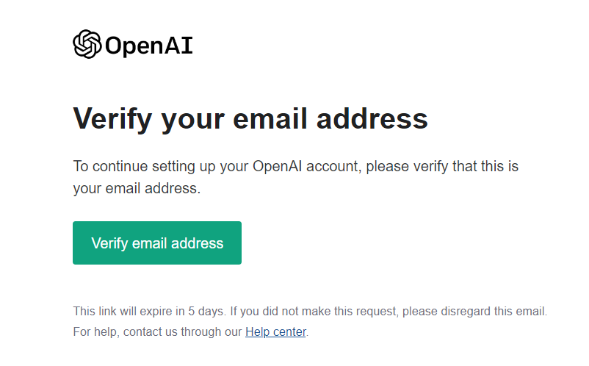Click the "Verify your email address" heading
This screenshot has width=589, height=366.
[x=250, y=119]
